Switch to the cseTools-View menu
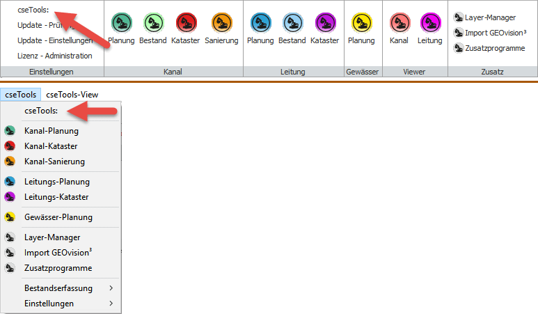This screenshot has height=314, width=538. pos(72,95)
